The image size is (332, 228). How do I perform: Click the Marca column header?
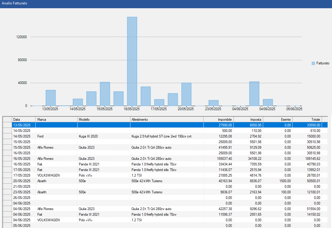click(x=56, y=120)
